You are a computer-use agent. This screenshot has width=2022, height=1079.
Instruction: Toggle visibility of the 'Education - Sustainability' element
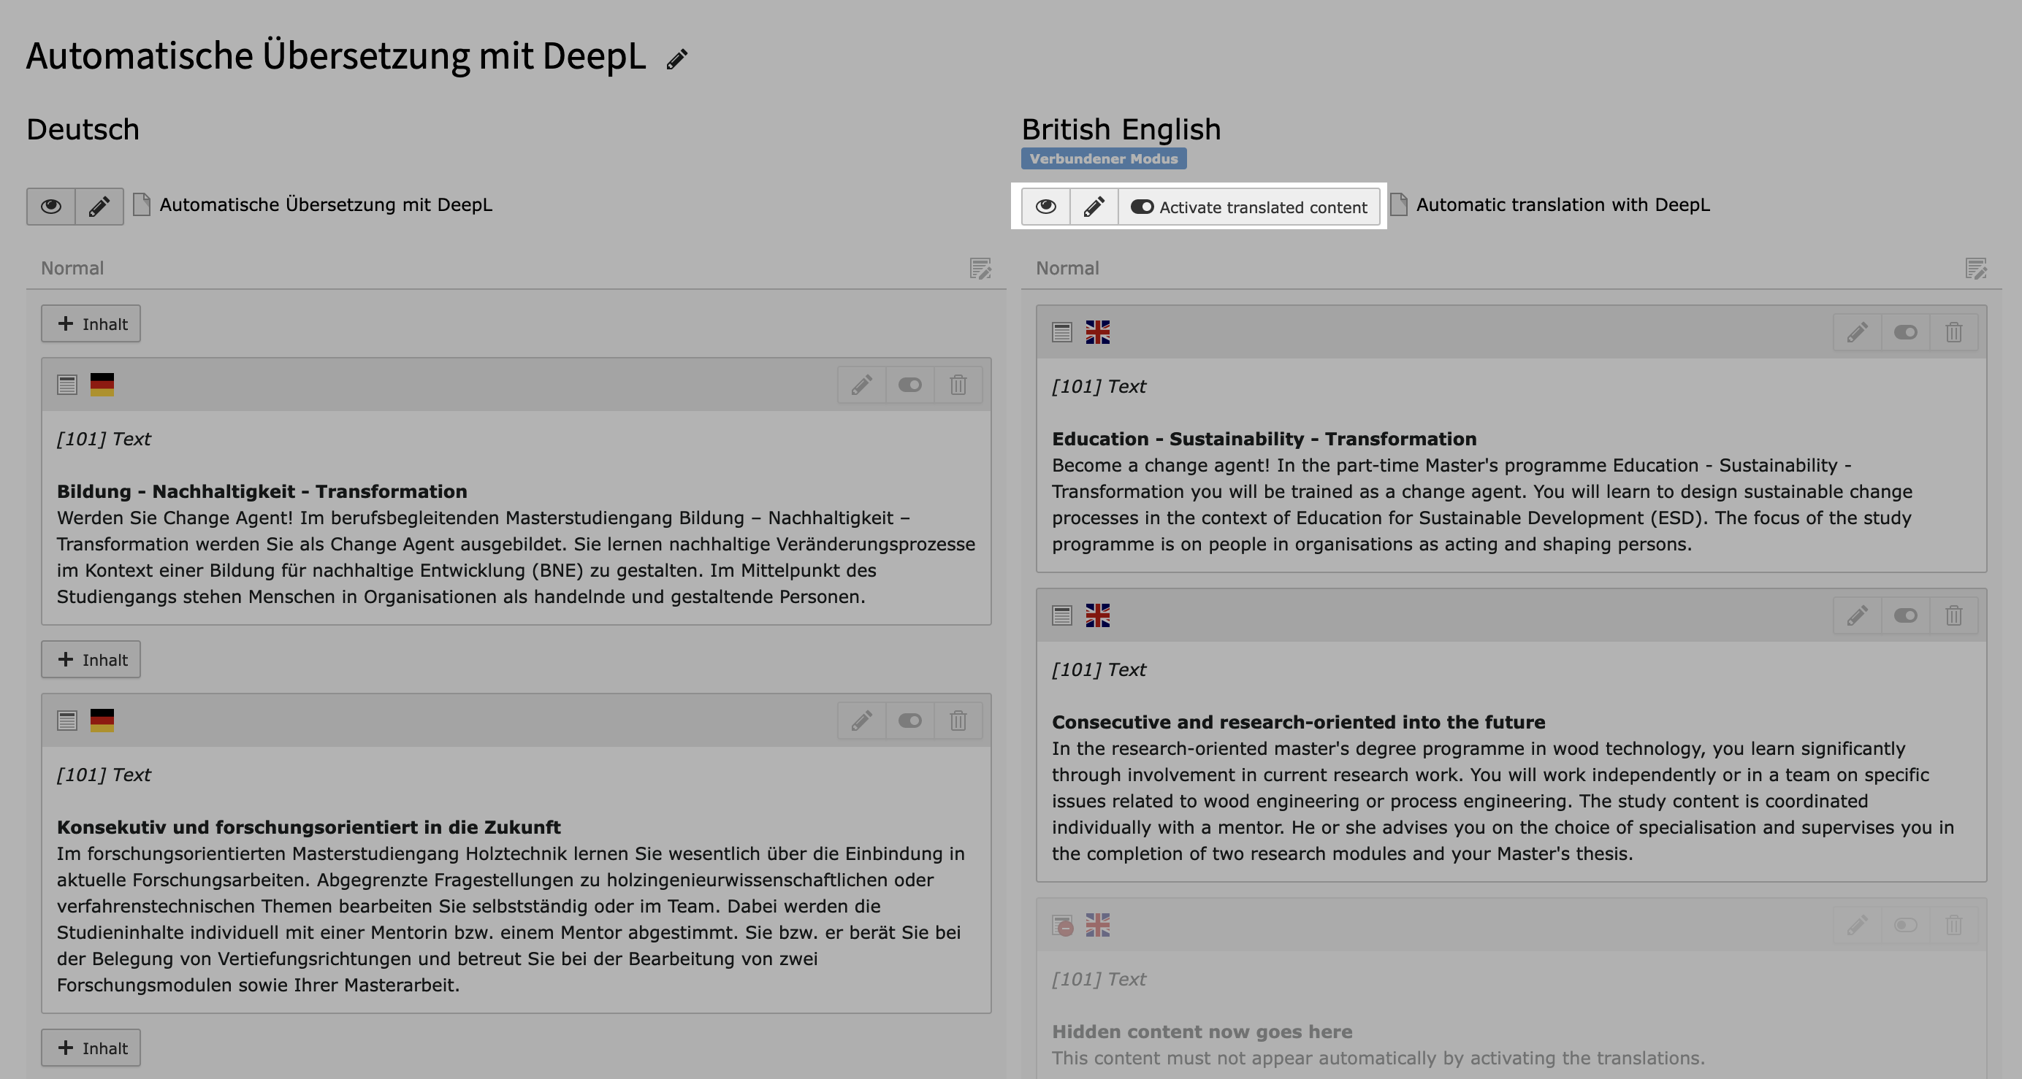(x=1906, y=332)
